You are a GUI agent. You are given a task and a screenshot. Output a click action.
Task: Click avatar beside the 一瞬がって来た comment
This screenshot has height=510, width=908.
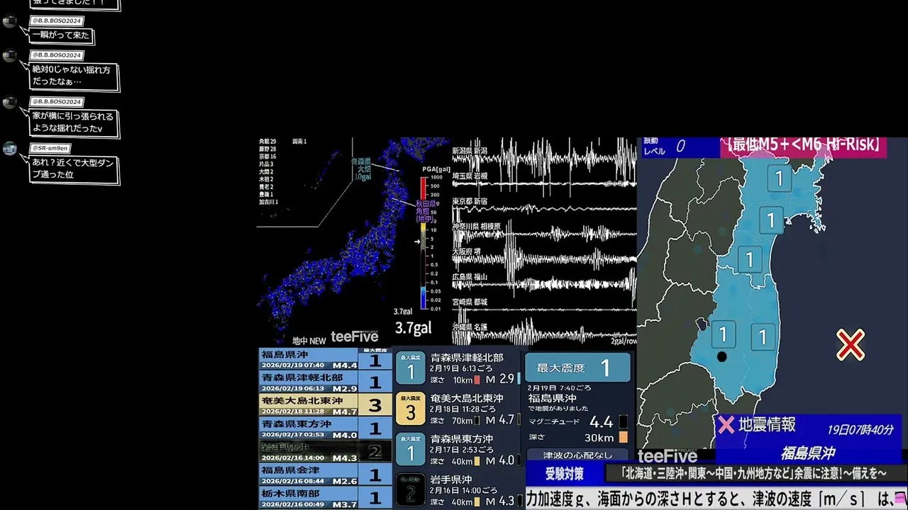click(10, 21)
